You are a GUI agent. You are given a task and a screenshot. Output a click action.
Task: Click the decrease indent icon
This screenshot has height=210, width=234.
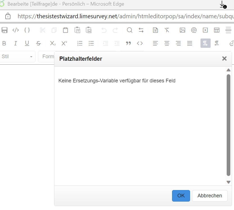point(117,43)
